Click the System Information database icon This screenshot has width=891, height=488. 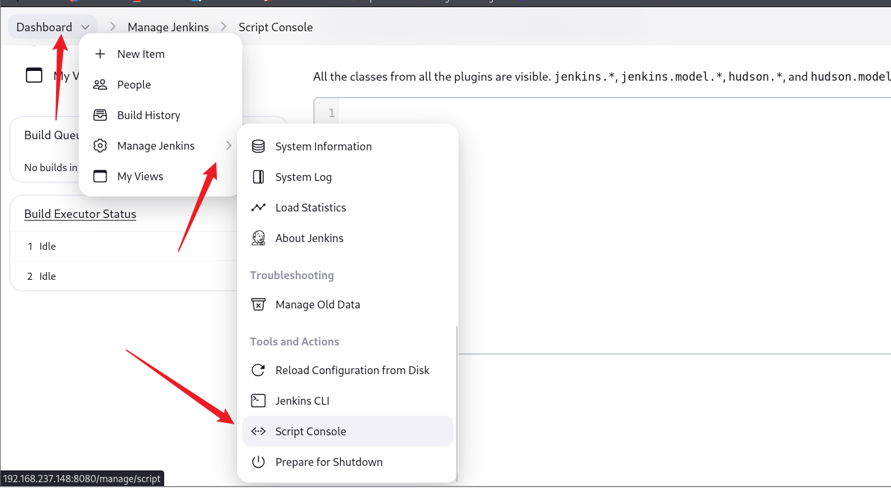[x=259, y=146]
